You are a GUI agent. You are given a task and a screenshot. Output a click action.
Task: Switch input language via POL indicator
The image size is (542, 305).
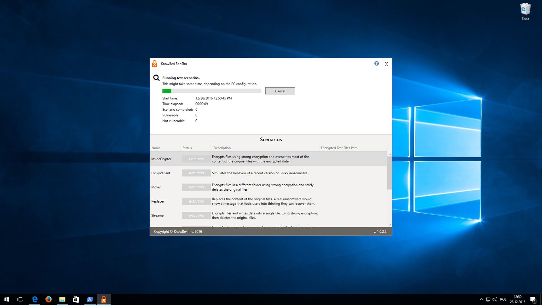pyautogui.click(x=503, y=299)
